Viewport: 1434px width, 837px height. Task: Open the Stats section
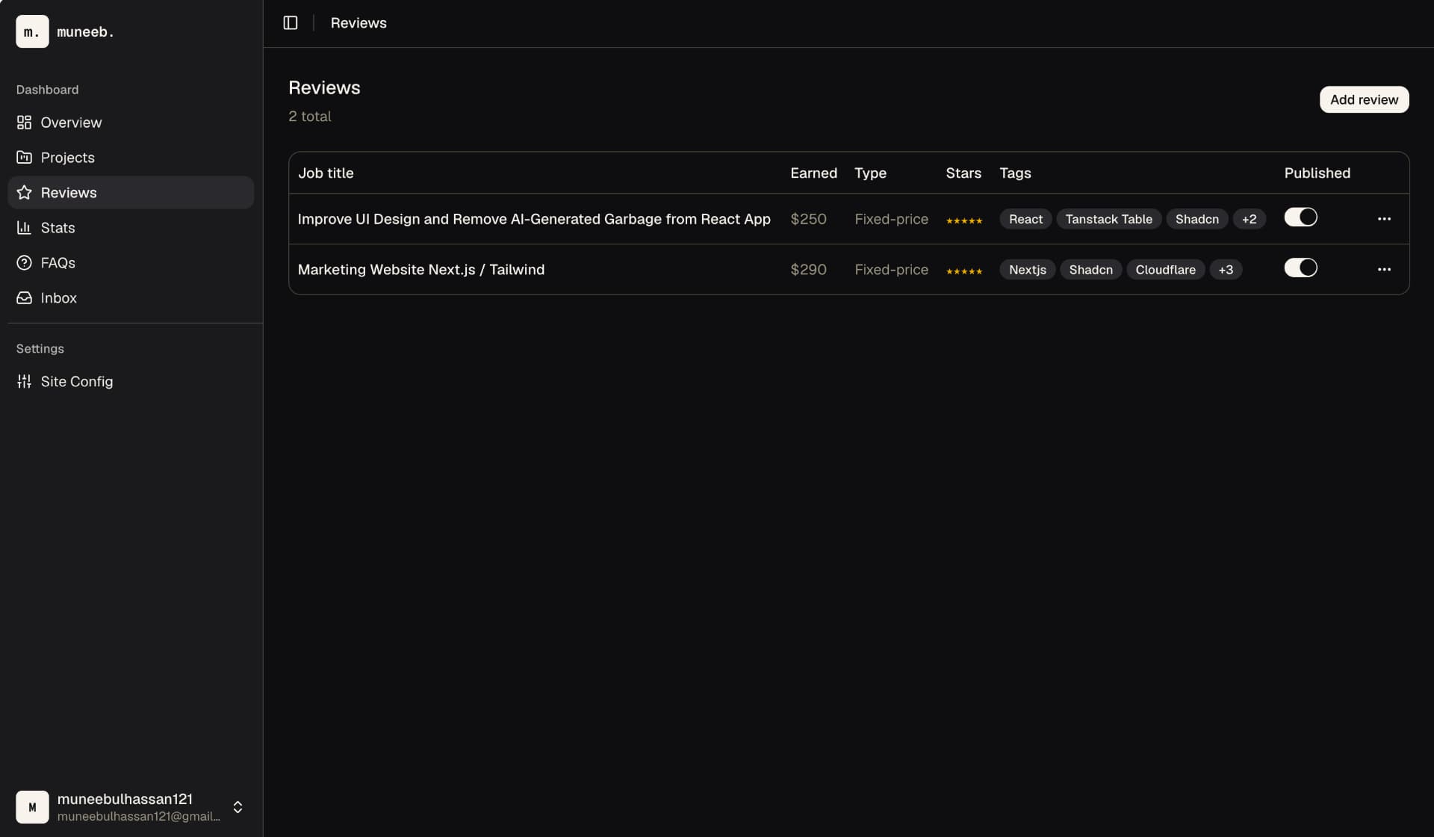pos(131,228)
